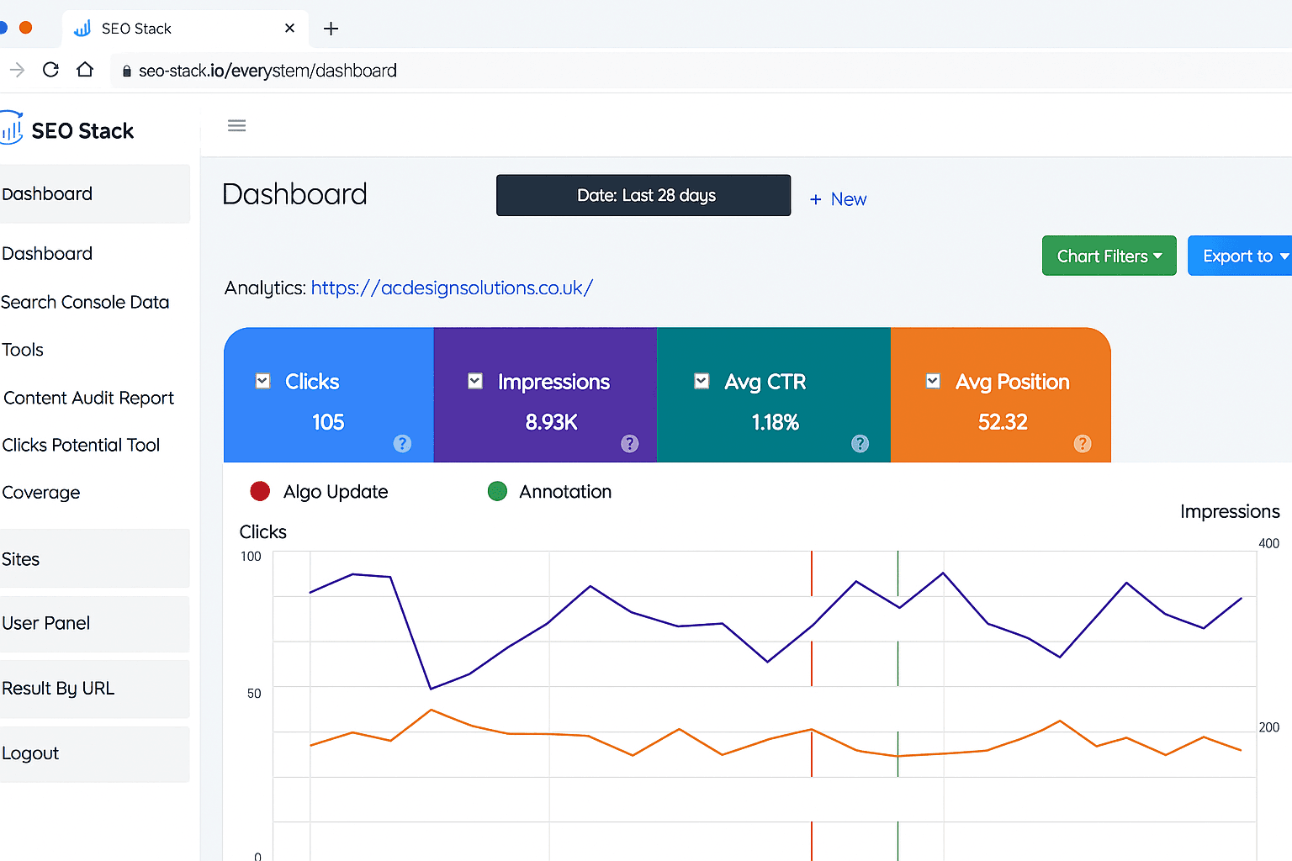Image resolution: width=1292 pixels, height=861 pixels.
Task: Reload the current page
Action: pyautogui.click(x=50, y=69)
